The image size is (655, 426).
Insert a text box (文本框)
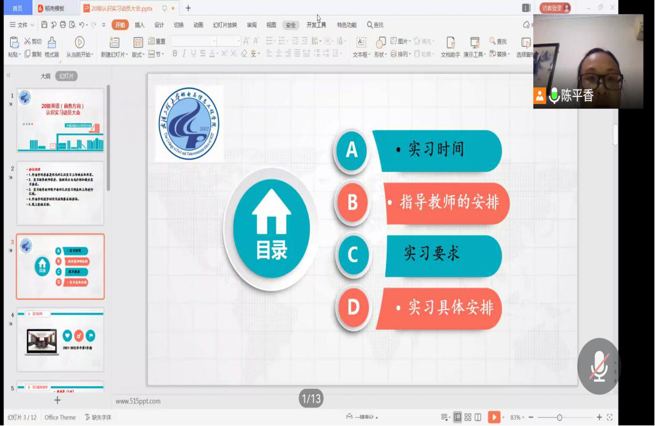(361, 42)
